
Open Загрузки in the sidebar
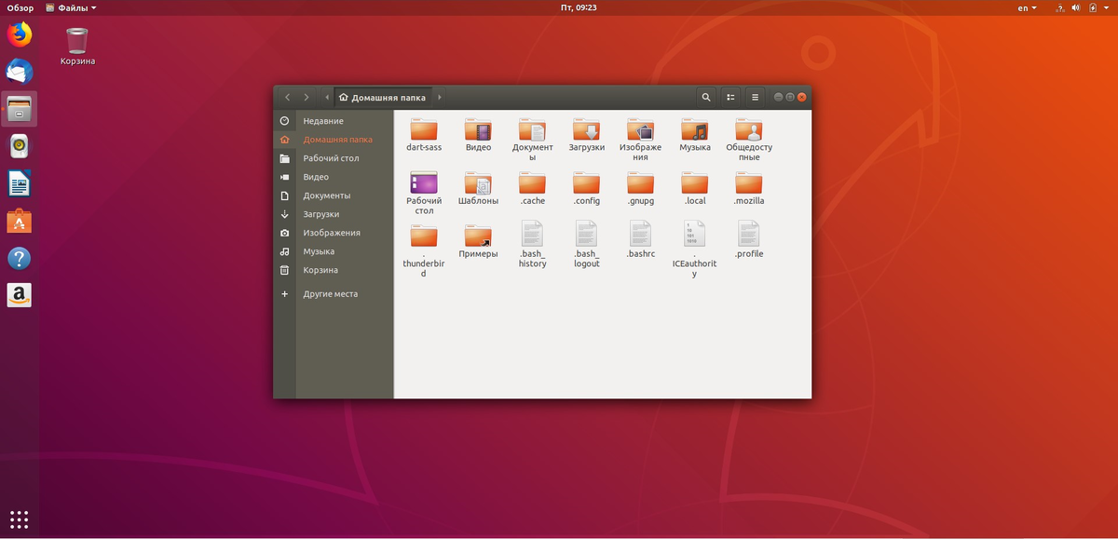334,214
